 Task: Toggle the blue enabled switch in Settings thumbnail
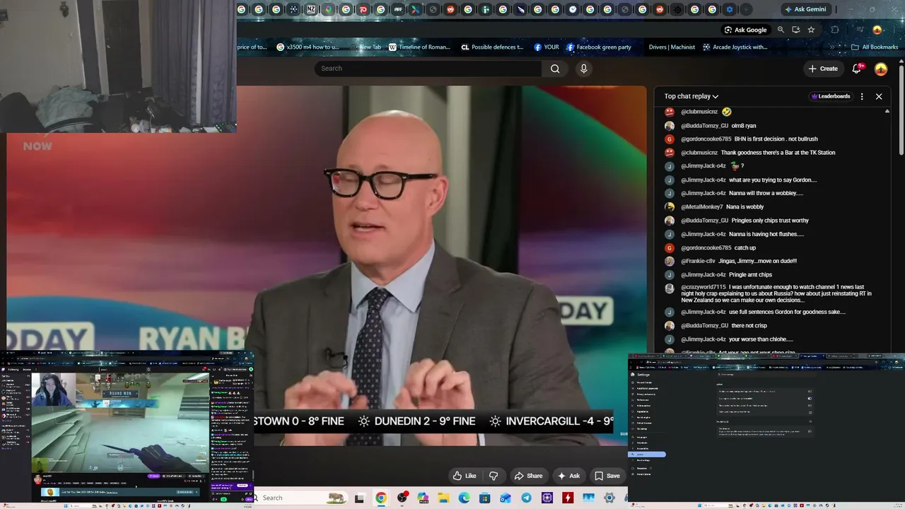pos(810,398)
